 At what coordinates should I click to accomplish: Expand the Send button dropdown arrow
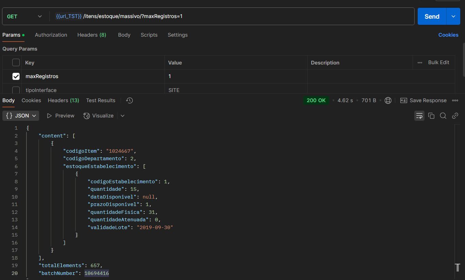coord(453,16)
